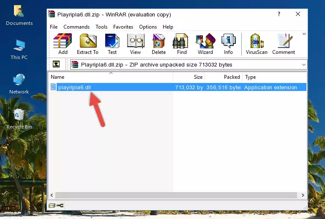Select the Extract To toolbar icon
The width and height of the screenshot is (325, 219).
[87, 44]
